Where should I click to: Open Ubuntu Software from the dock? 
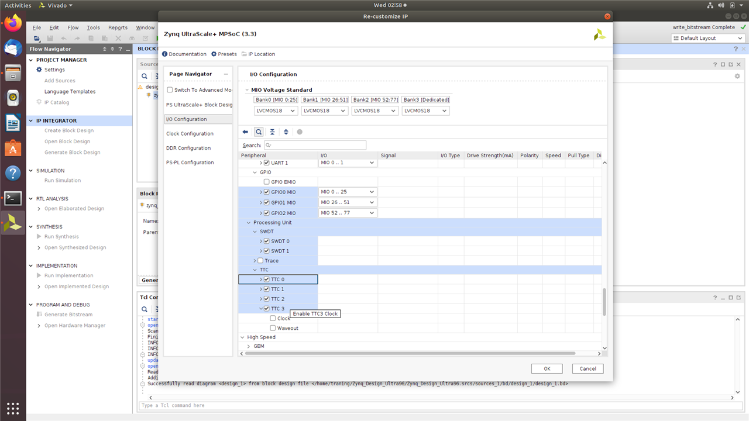pyautogui.click(x=13, y=148)
